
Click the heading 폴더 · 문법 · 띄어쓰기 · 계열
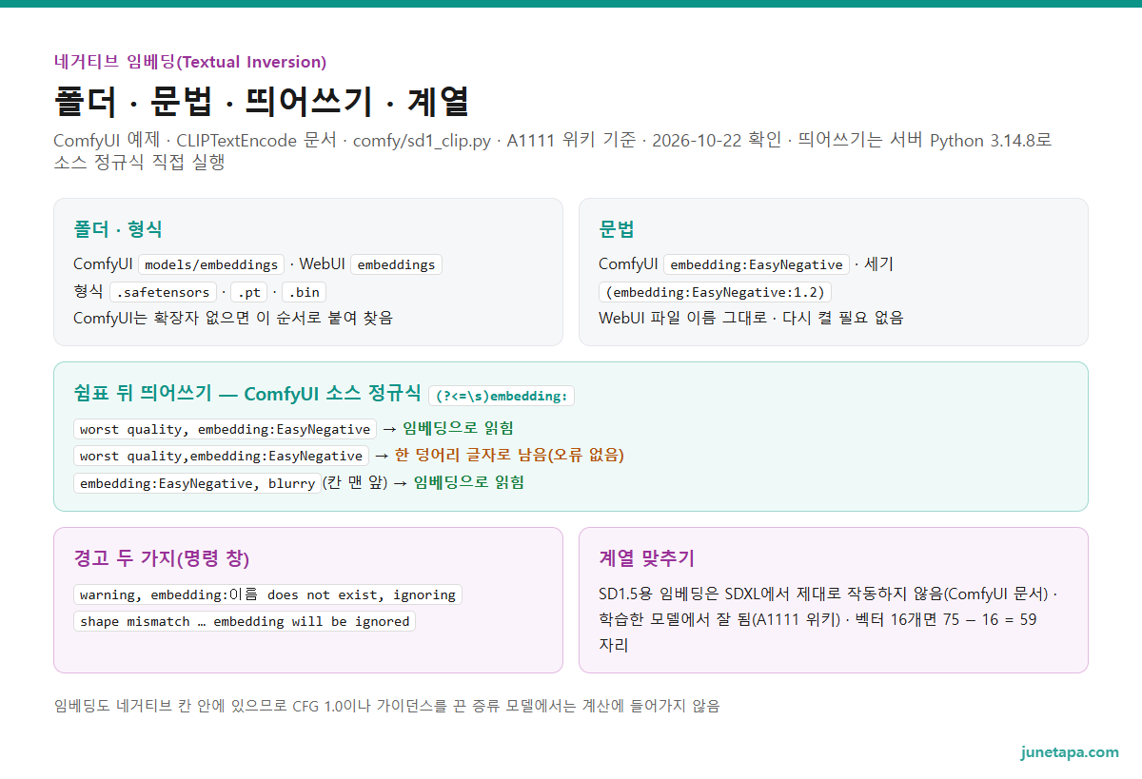[x=262, y=101]
